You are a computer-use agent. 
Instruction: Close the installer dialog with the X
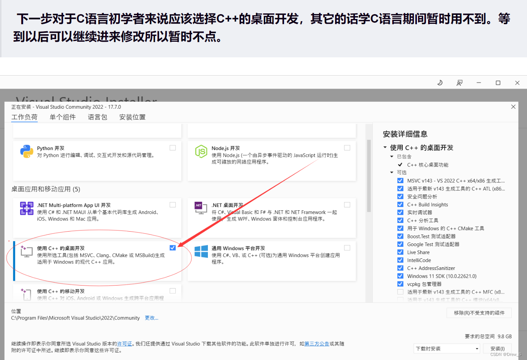513,107
